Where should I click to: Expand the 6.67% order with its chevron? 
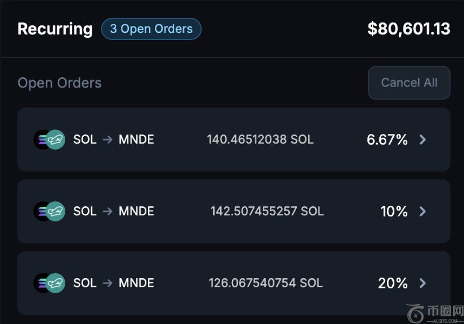click(422, 140)
